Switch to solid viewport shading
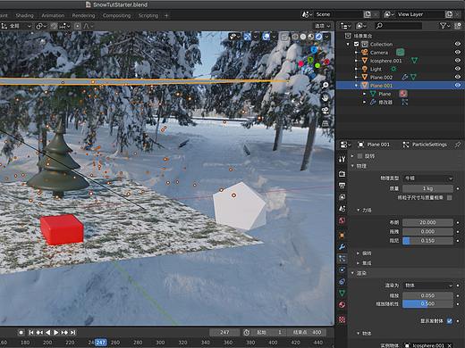Screen dimensions: 465x348 pos(303,37)
